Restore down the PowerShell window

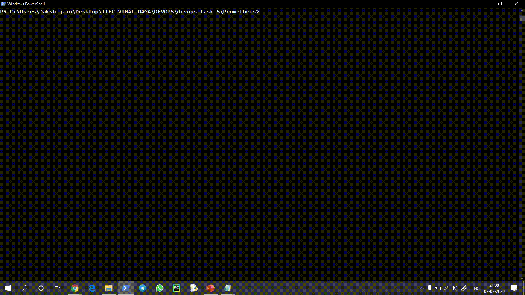click(500, 4)
